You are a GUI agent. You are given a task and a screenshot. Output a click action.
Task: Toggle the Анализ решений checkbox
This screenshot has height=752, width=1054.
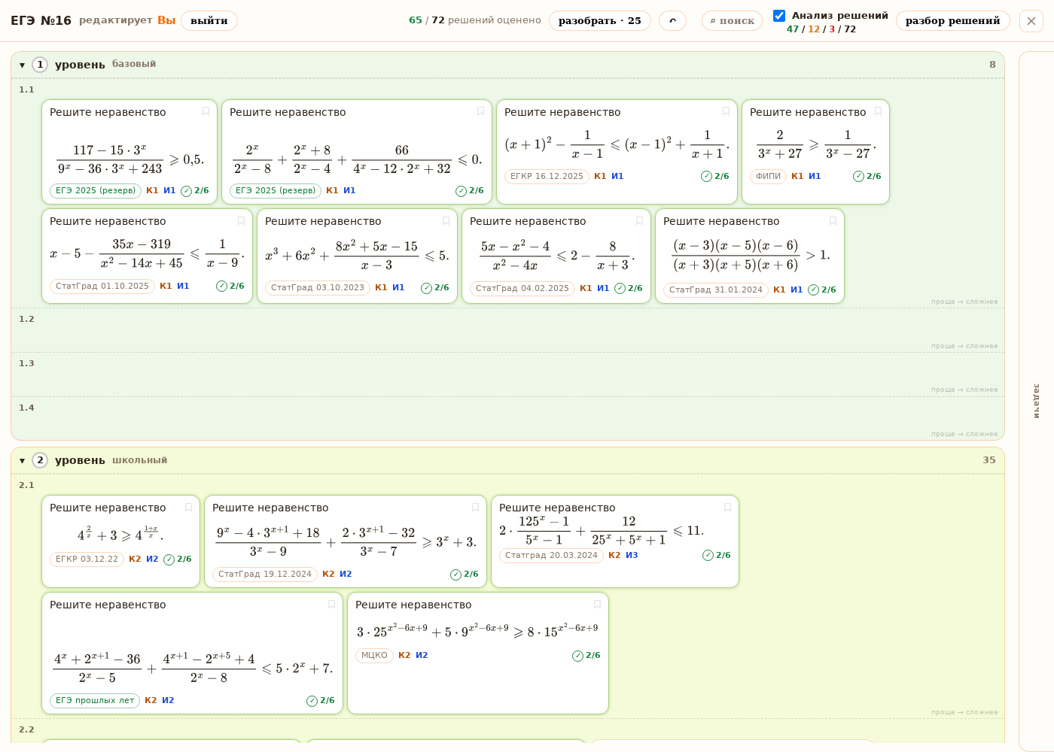pyautogui.click(x=779, y=16)
